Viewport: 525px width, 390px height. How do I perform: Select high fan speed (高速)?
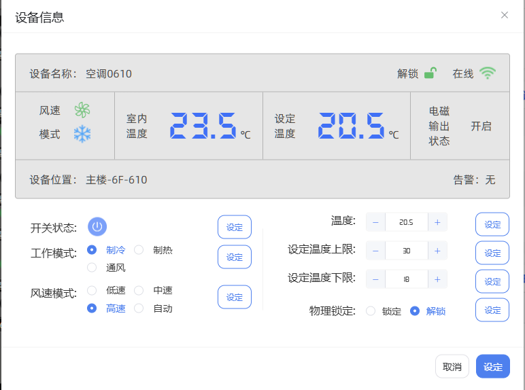pyautogui.click(x=92, y=308)
